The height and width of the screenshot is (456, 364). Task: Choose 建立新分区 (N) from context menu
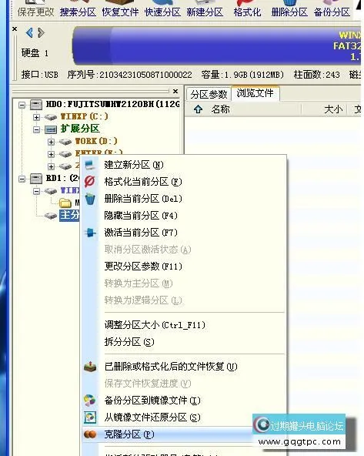(x=183, y=165)
